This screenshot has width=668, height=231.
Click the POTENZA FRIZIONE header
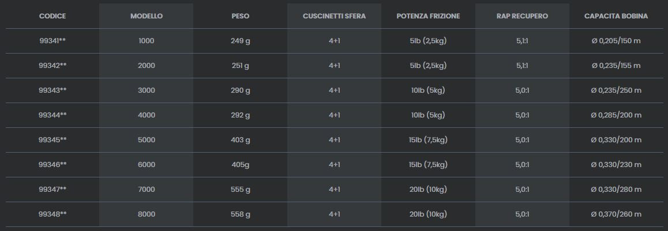pos(428,16)
